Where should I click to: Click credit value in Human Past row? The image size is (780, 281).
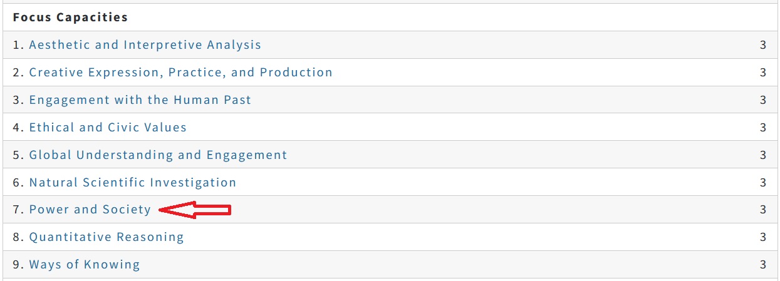click(x=762, y=100)
